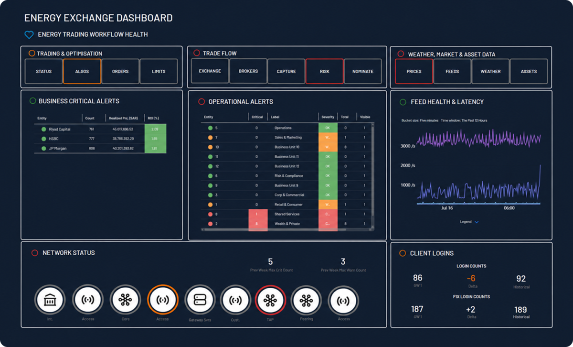Open the FEEDS tile
The height and width of the screenshot is (347, 573).
[x=452, y=71]
